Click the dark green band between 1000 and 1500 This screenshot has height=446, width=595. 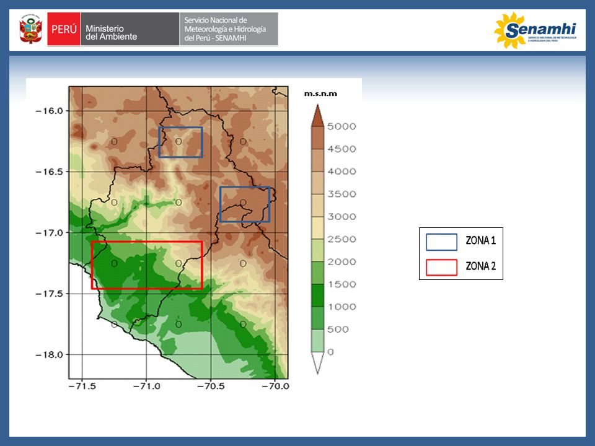tap(317, 295)
